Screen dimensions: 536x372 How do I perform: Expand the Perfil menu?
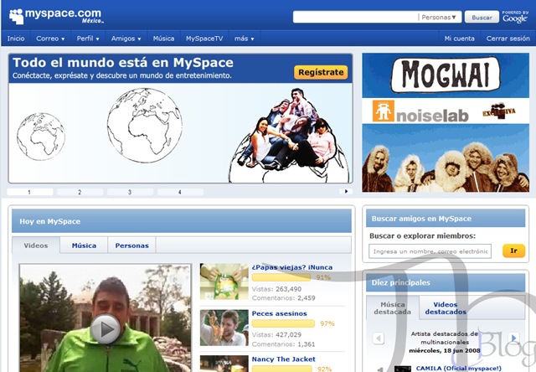(88, 39)
